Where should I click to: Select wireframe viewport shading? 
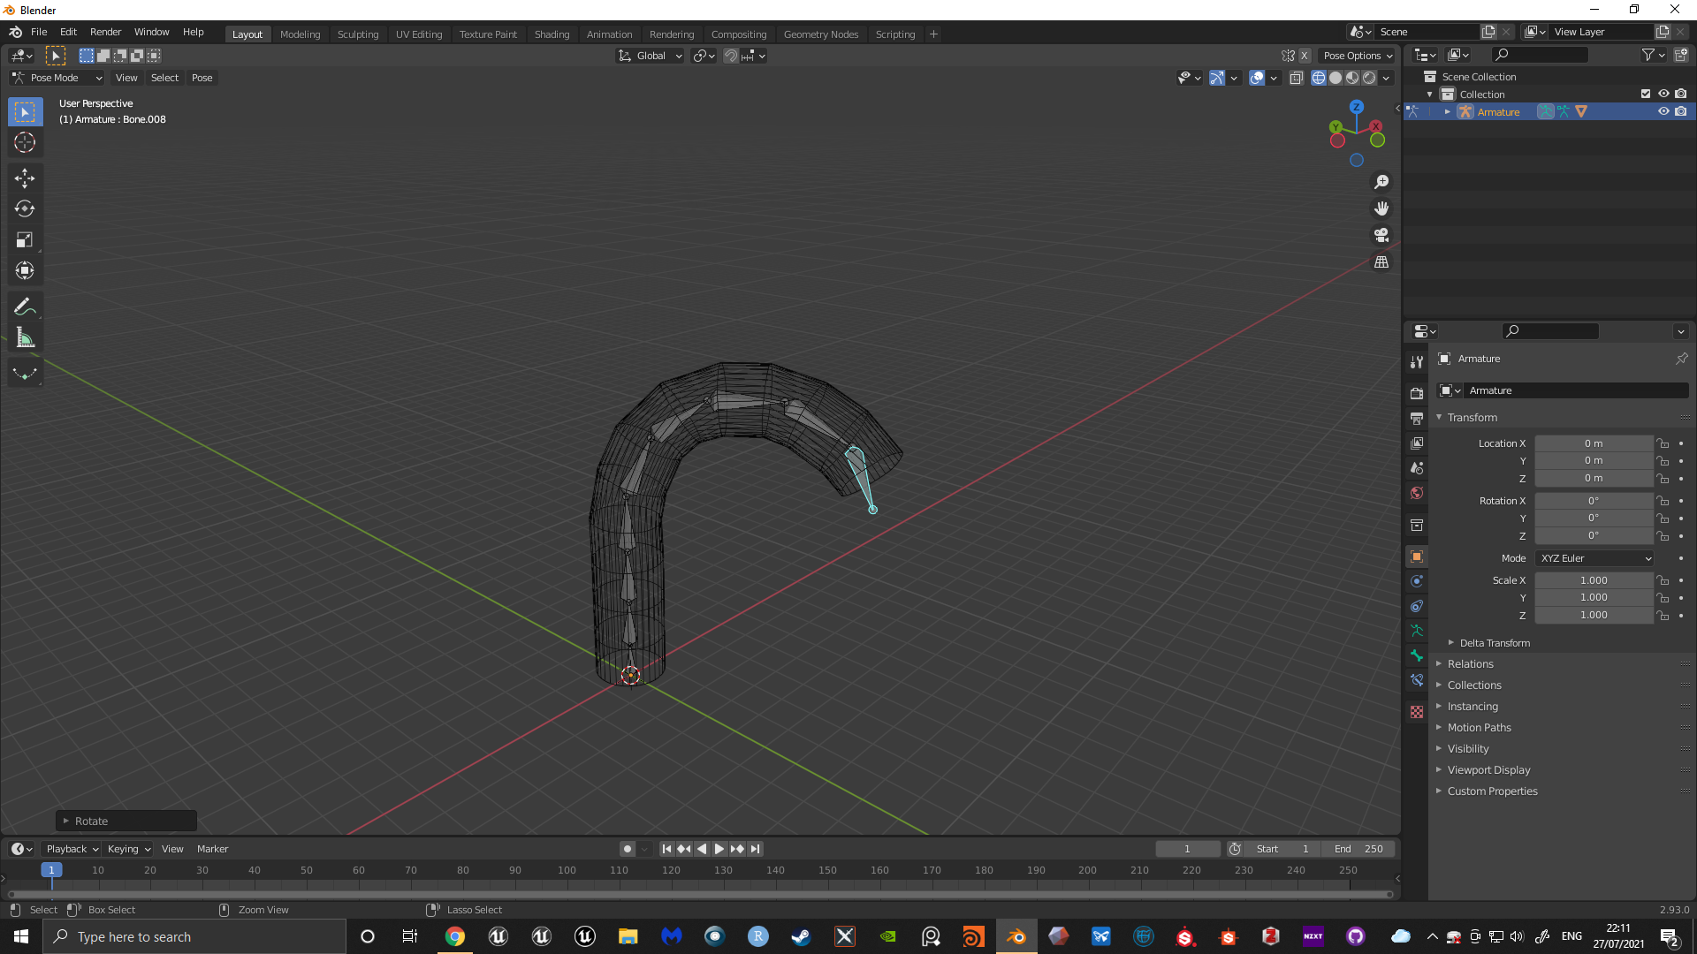[x=1319, y=78]
